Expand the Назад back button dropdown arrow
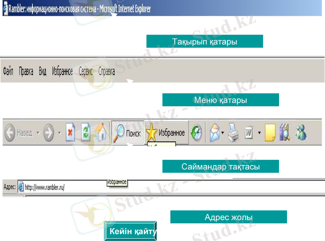This screenshot has width=325, height=241. coord(38,132)
